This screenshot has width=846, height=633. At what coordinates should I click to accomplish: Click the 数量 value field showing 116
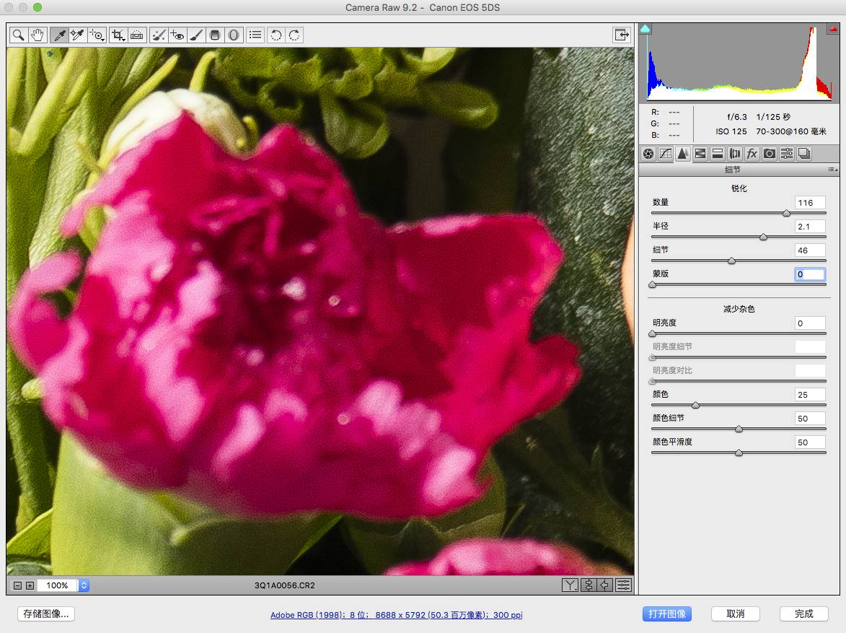coord(810,203)
